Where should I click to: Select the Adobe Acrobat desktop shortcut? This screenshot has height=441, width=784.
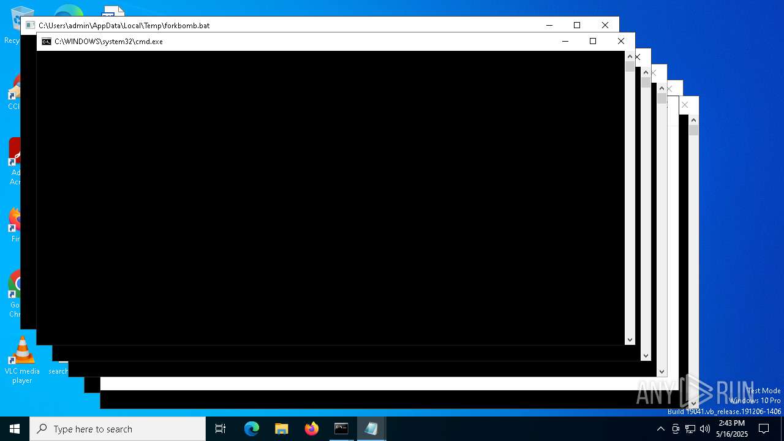(x=14, y=160)
